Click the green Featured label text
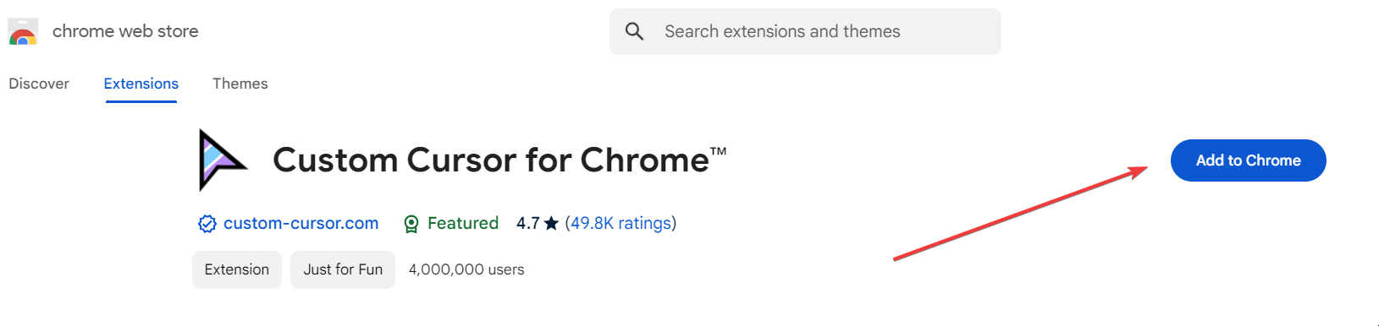 coord(463,223)
